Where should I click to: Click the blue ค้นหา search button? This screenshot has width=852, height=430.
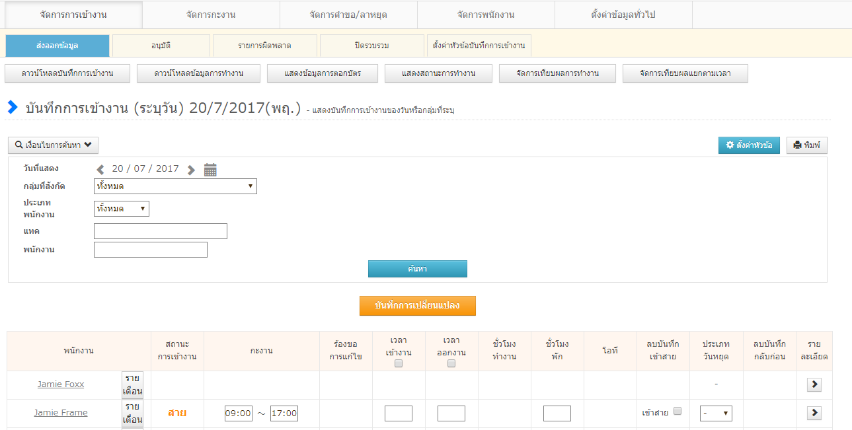(417, 269)
